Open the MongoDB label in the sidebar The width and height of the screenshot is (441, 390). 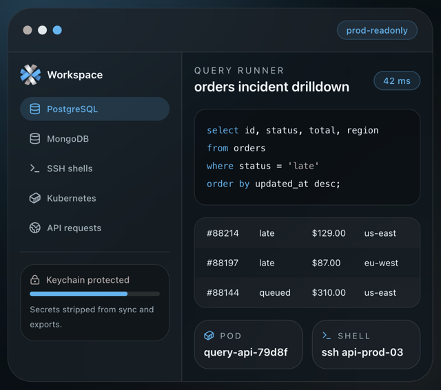click(68, 139)
